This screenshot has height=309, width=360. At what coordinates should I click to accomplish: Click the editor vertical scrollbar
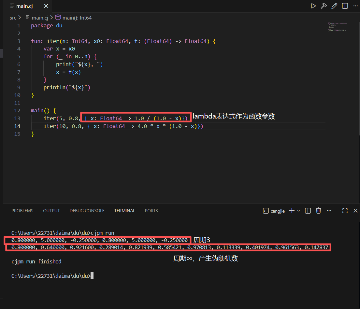(359, 78)
